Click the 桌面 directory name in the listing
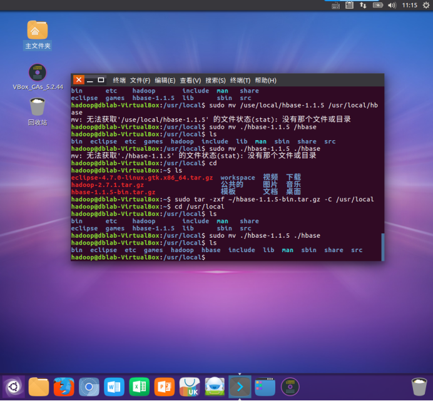Viewport: 433px width, 401px height. (x=293, y=191)
